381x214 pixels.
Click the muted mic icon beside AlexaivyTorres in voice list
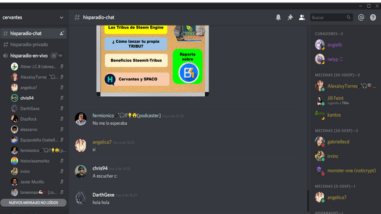pos(62,77)
